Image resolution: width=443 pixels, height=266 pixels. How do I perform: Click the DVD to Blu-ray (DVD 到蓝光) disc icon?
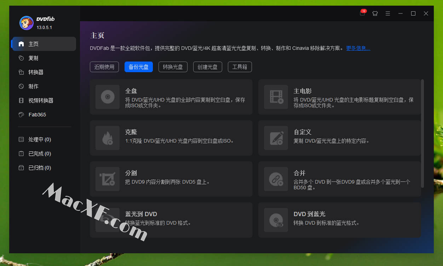pos(276,220)
